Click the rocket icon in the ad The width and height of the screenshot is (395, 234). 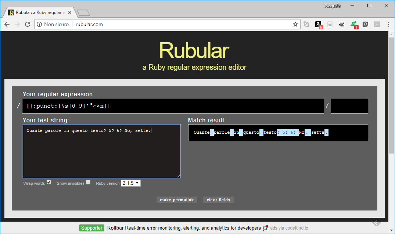[265, 228]
